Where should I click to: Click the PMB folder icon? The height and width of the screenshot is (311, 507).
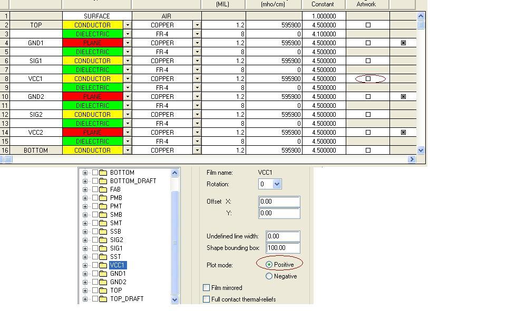pyautogui.click(x=103, y=198)
